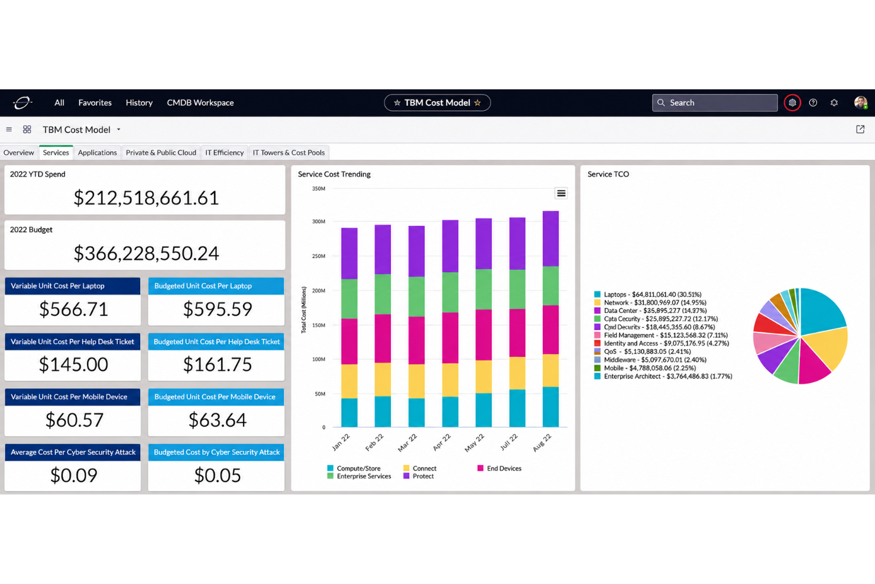The image size is (875, 584).
Task: Open the Service Cost Trending chart menu
Action: (x=561, y=193)
